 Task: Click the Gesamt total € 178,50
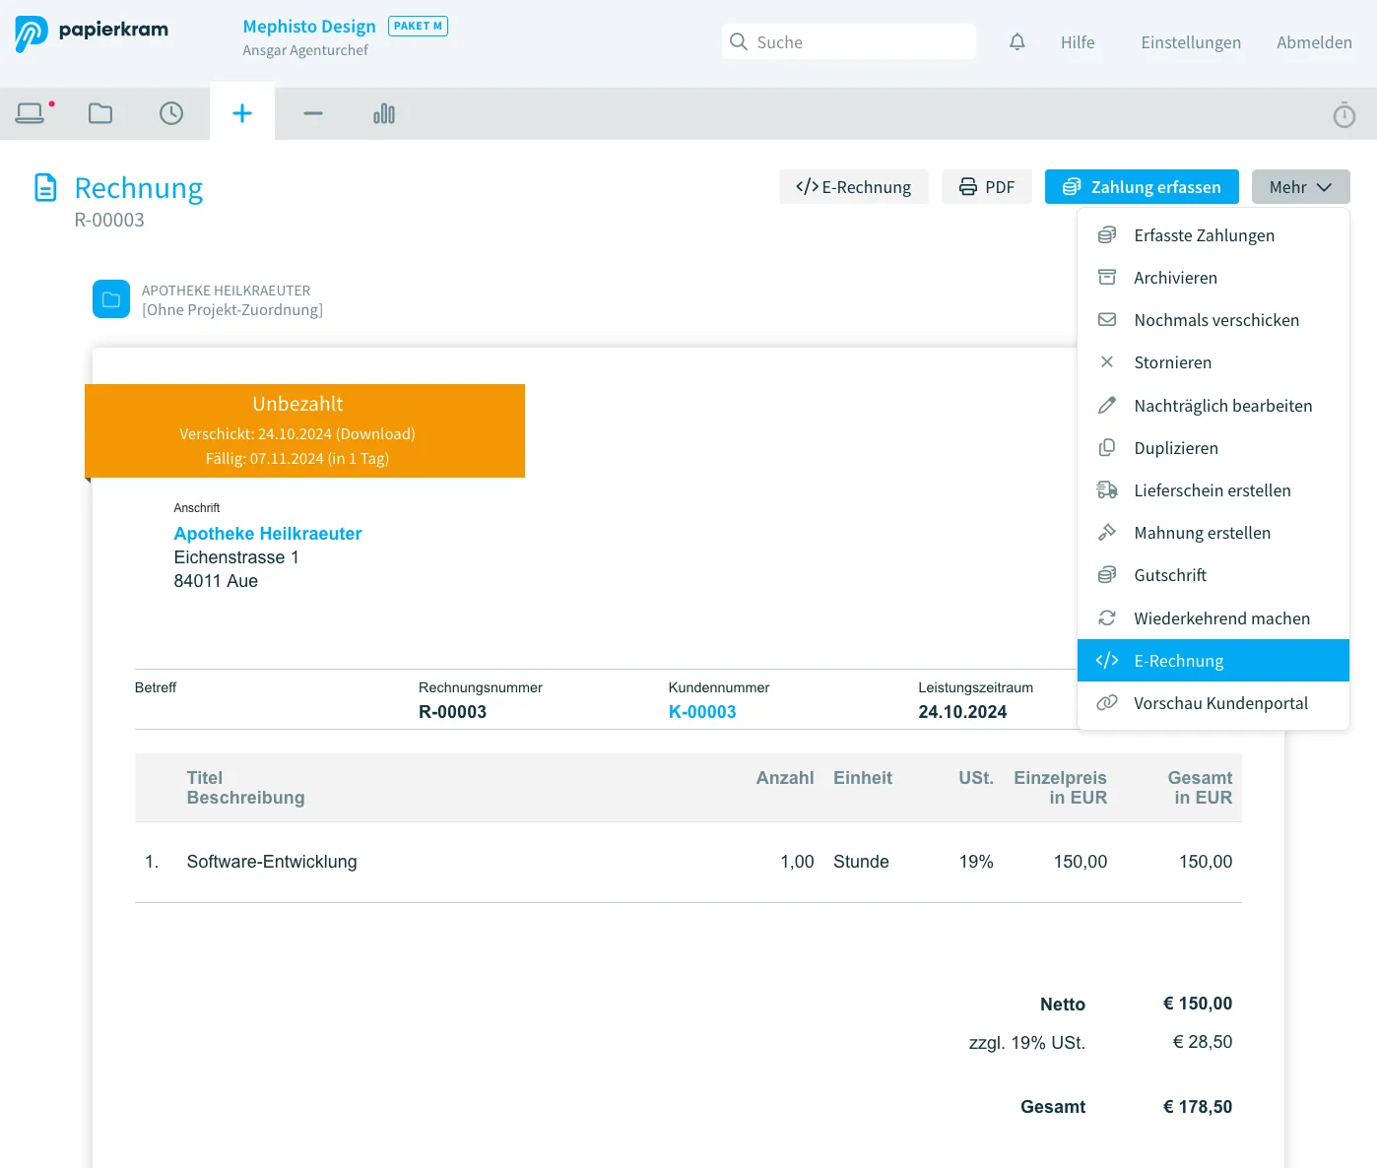click(x=1198, y=1107)
